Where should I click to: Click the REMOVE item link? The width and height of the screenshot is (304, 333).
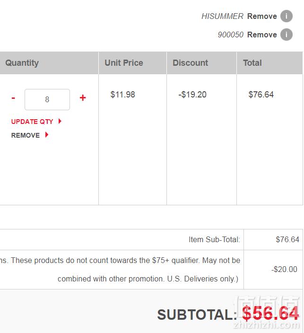(26, 135)
